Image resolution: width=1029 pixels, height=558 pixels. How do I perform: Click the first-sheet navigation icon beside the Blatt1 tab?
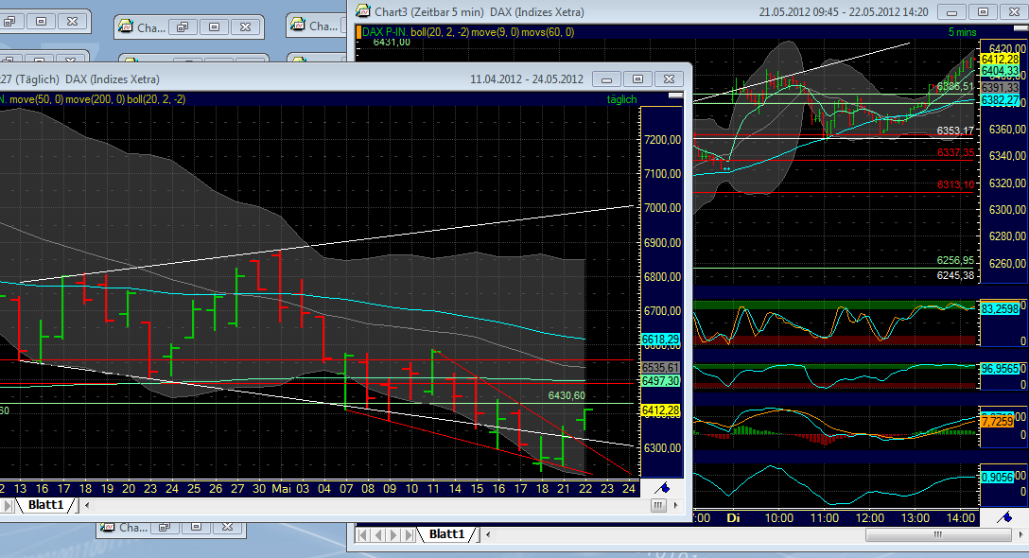(x=9, y=504)
